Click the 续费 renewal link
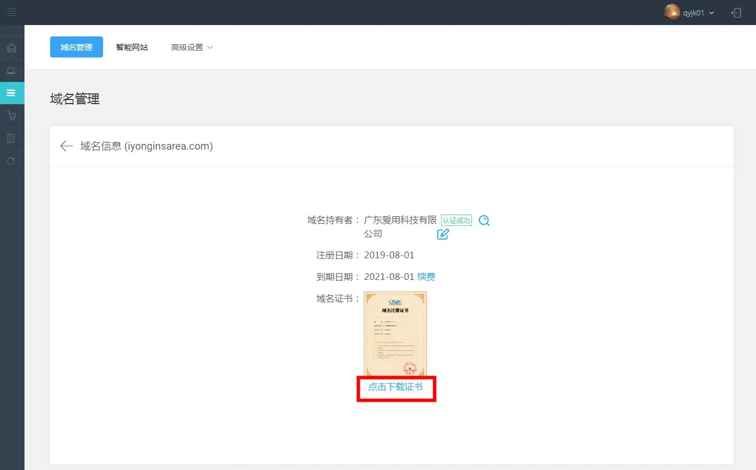Viewport: 756px width, 470px height. click(426, 277)
